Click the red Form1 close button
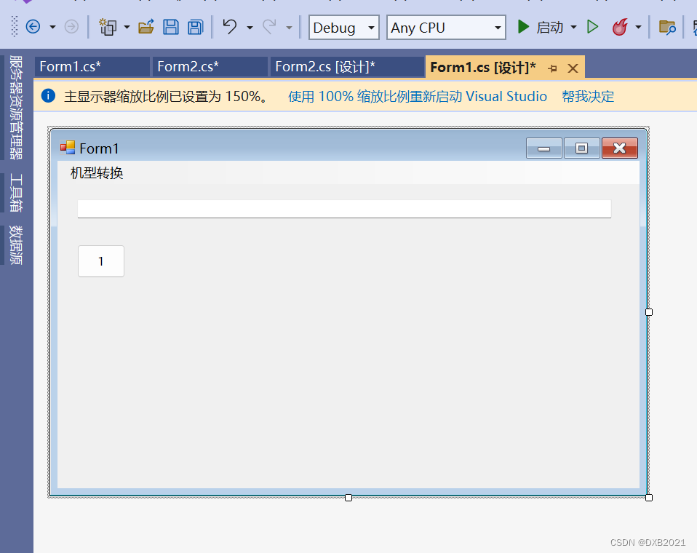Screen dimensions: 697x553 point(620,148)
